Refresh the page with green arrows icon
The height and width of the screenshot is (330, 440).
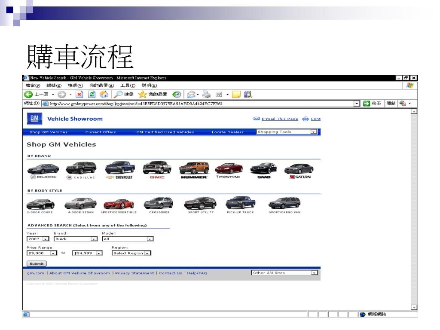pos(92,95)
